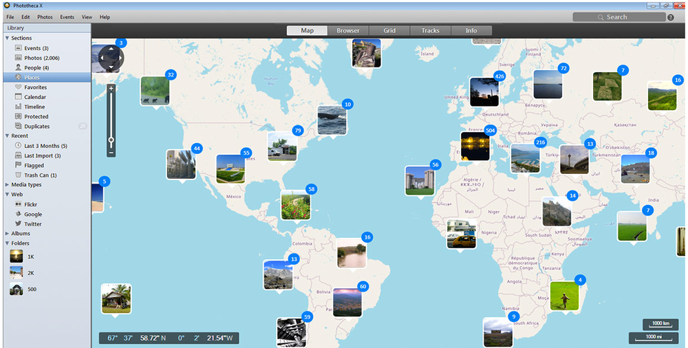Click the Flagged flag icon
The height and width of the screenshot is (348, 688).
(18, 165)
